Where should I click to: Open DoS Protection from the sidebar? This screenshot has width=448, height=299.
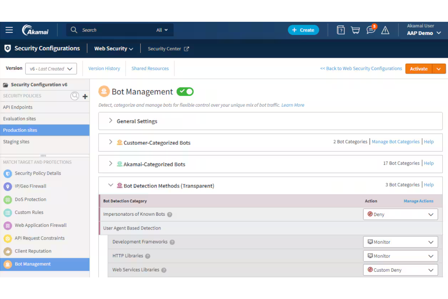8,199
